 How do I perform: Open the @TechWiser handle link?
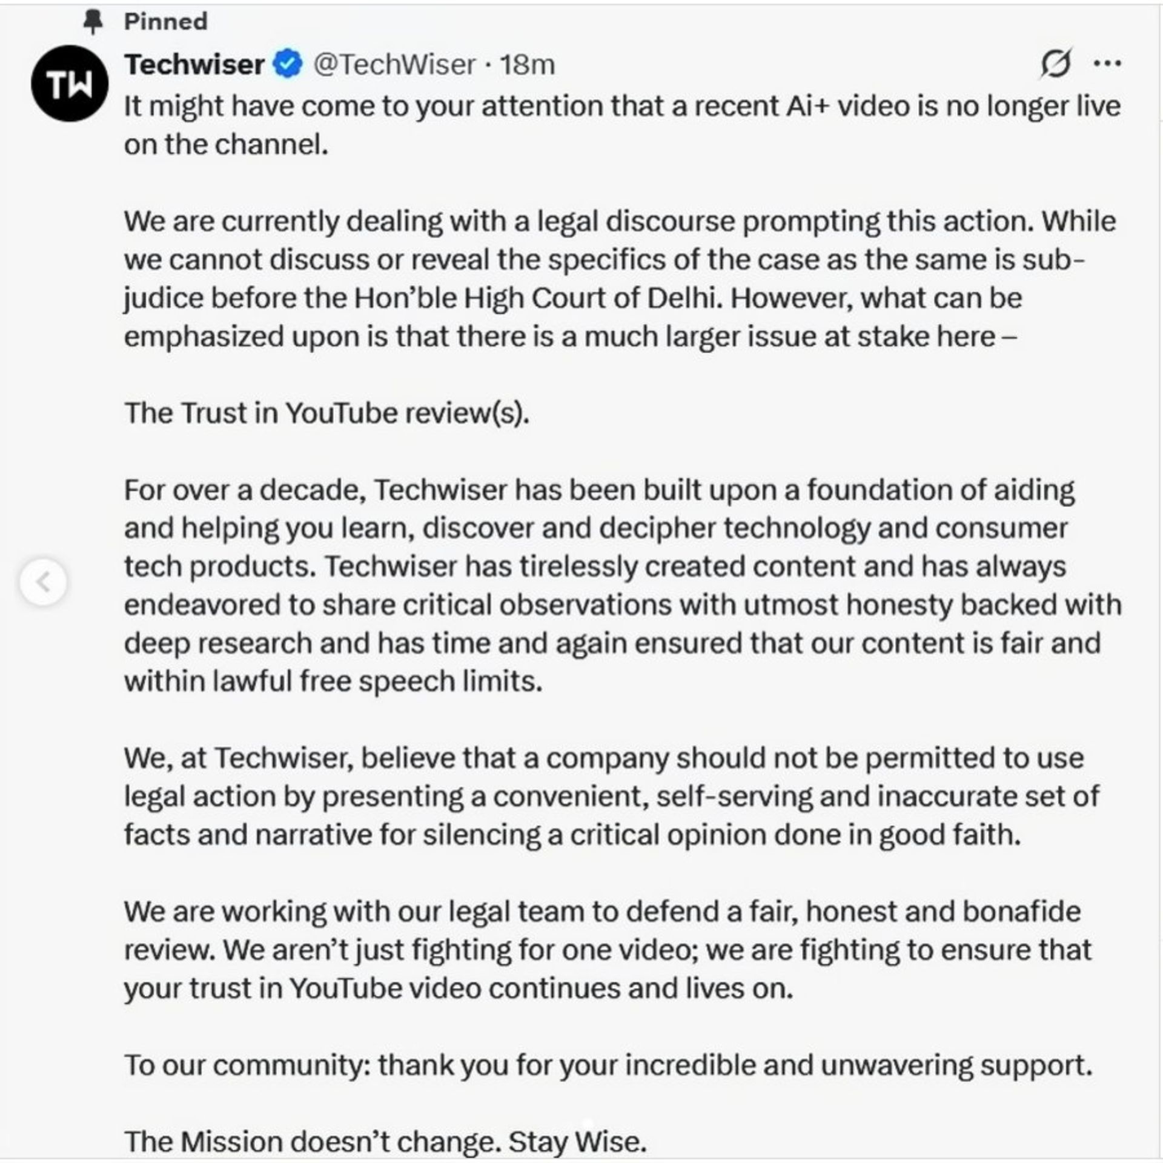tap(394, 65)
